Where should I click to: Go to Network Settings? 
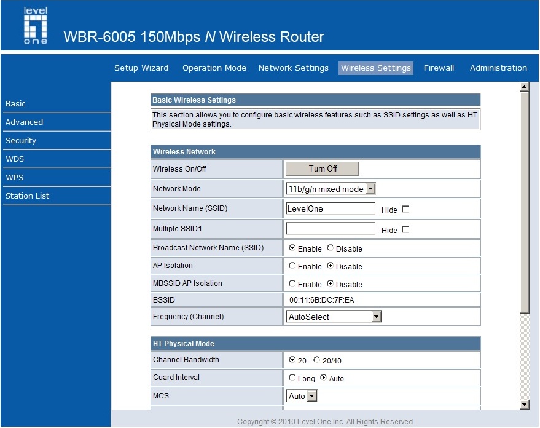point(294,68)
